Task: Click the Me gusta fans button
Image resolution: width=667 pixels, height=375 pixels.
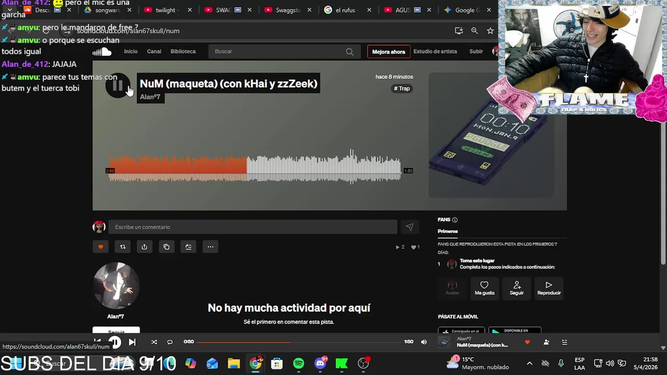Action: click(484, 287)
